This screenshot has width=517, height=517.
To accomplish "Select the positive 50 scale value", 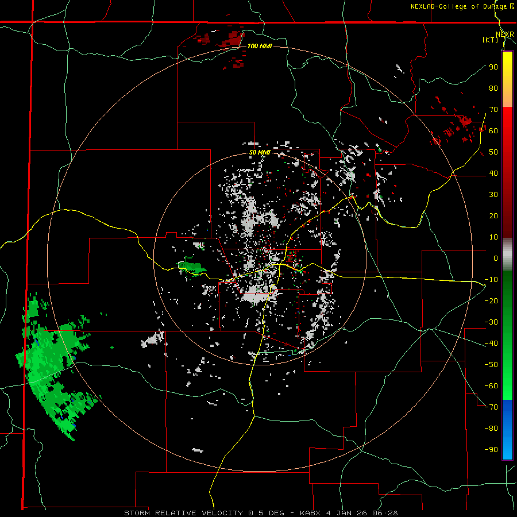I will coord(493,152).
